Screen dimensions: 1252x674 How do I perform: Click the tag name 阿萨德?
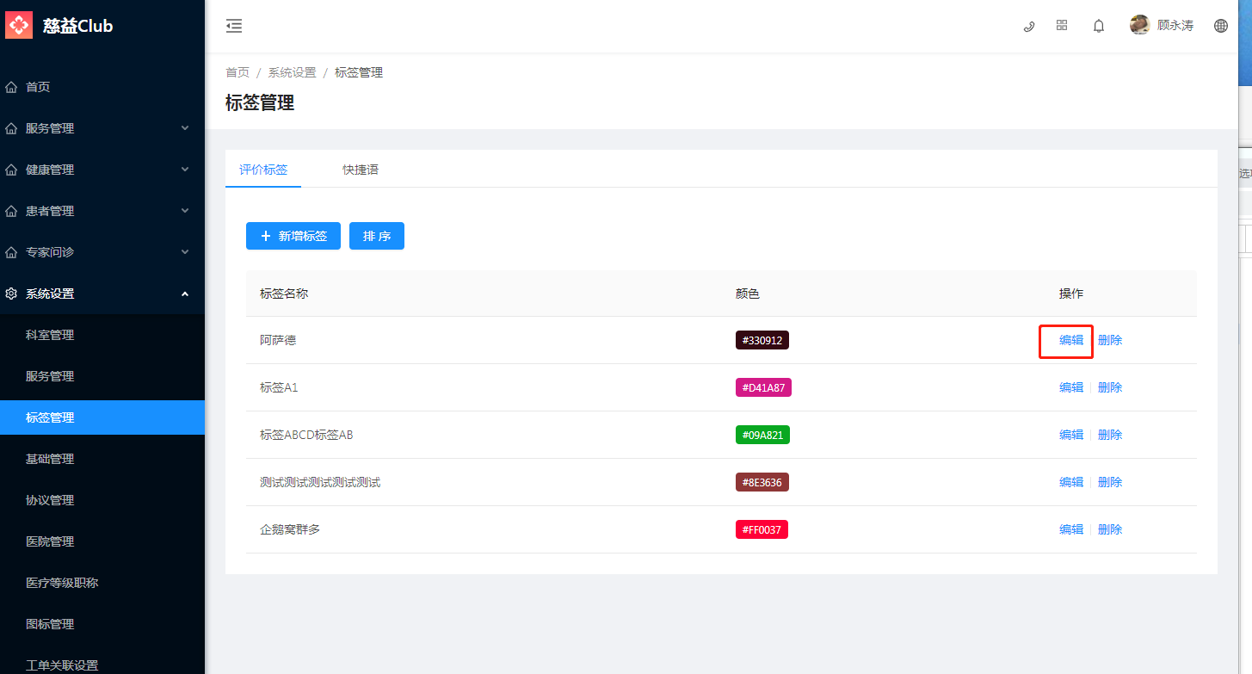point(278,340)
